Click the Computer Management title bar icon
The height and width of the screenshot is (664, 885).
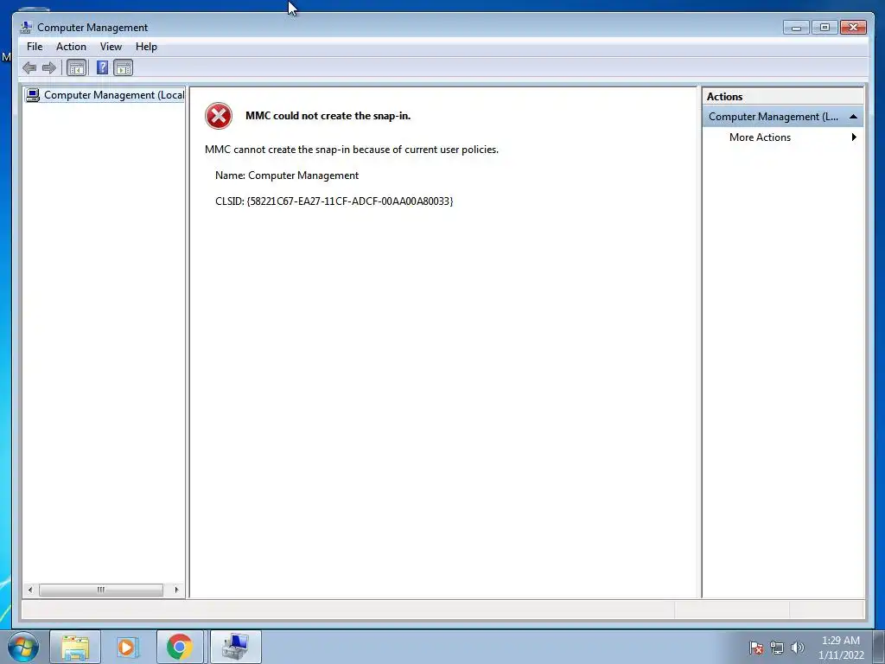pyautogui.click(x=25, y=27)
